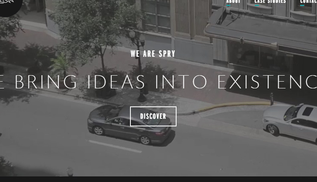This screenshot has height=182, width=317.
Task: Click the BRING IDEAS INTO EXISTENCE headline
Action: (x=158, y=82)
